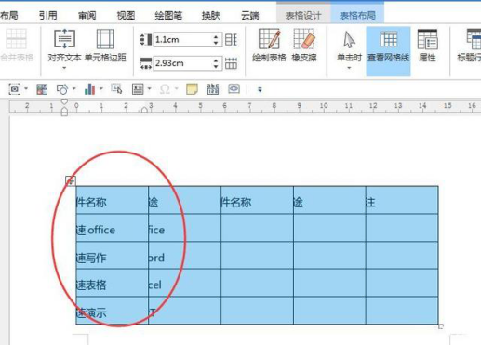Click the first-line indent marker on ruler

coord(64,101)
